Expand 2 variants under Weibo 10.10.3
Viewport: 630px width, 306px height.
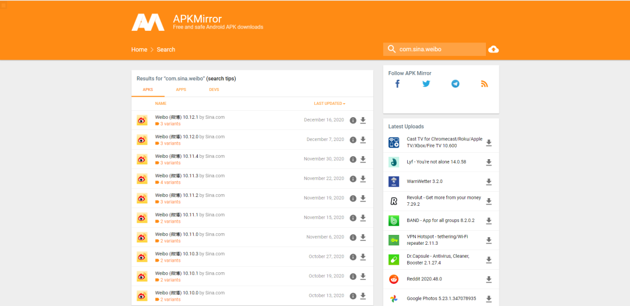click(167, 260)
